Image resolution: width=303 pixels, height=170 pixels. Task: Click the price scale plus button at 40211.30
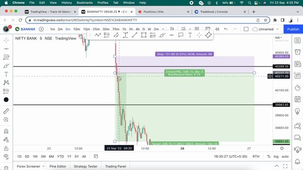click(270, 76)
